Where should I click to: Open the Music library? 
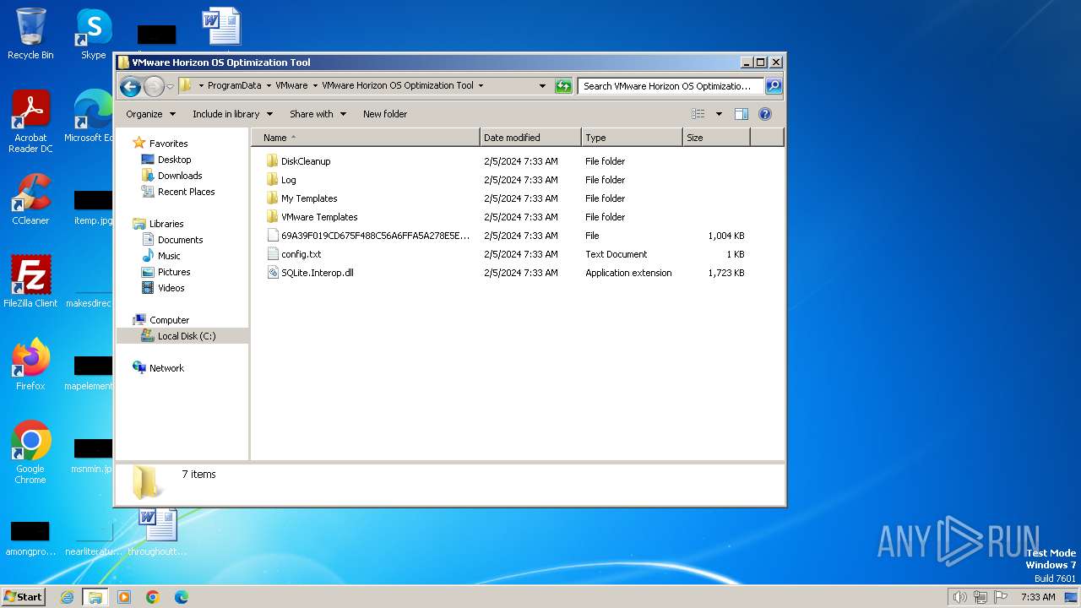pos(169,256)
